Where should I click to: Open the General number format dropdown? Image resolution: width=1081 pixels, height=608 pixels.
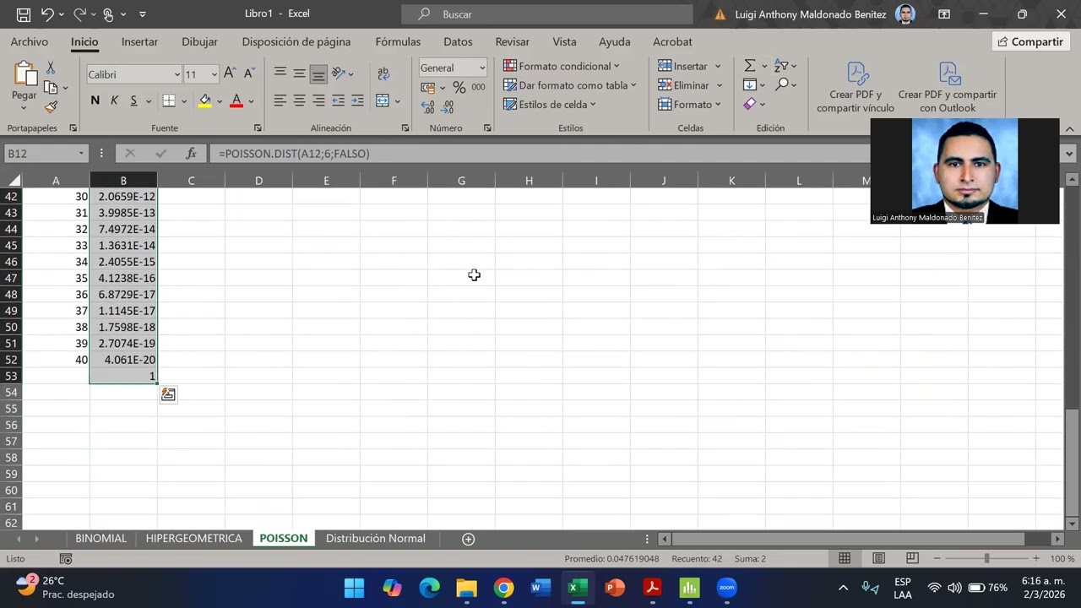pos(482,68)
